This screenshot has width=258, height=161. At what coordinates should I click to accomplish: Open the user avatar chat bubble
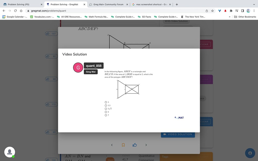(10, 152)
